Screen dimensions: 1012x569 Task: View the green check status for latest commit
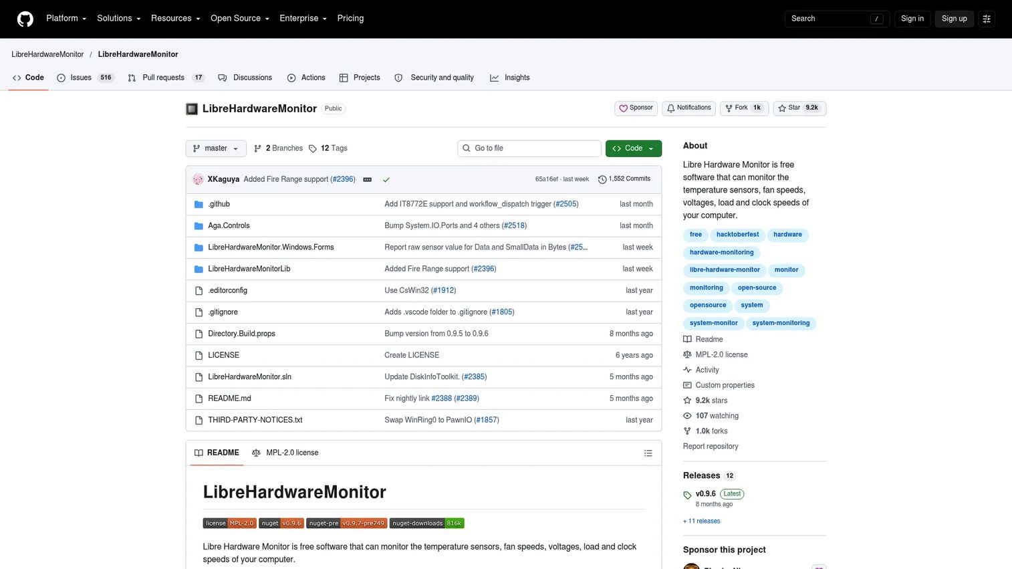[386, 179]
